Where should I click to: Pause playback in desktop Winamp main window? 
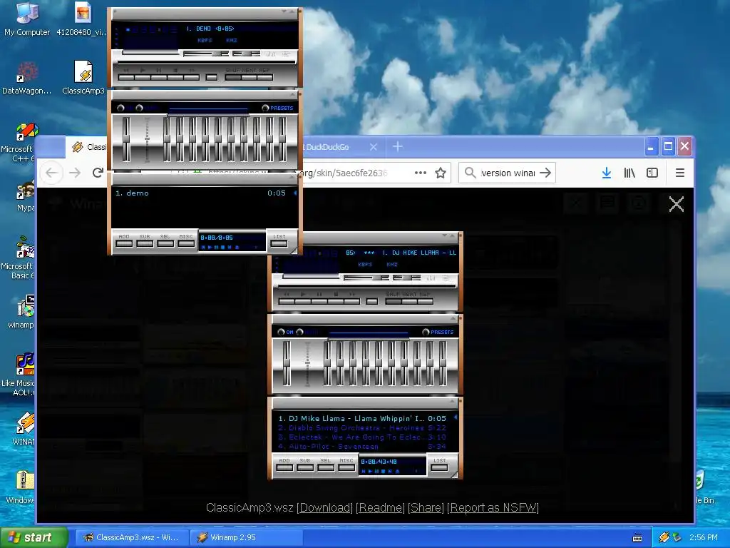pos(159,77)
